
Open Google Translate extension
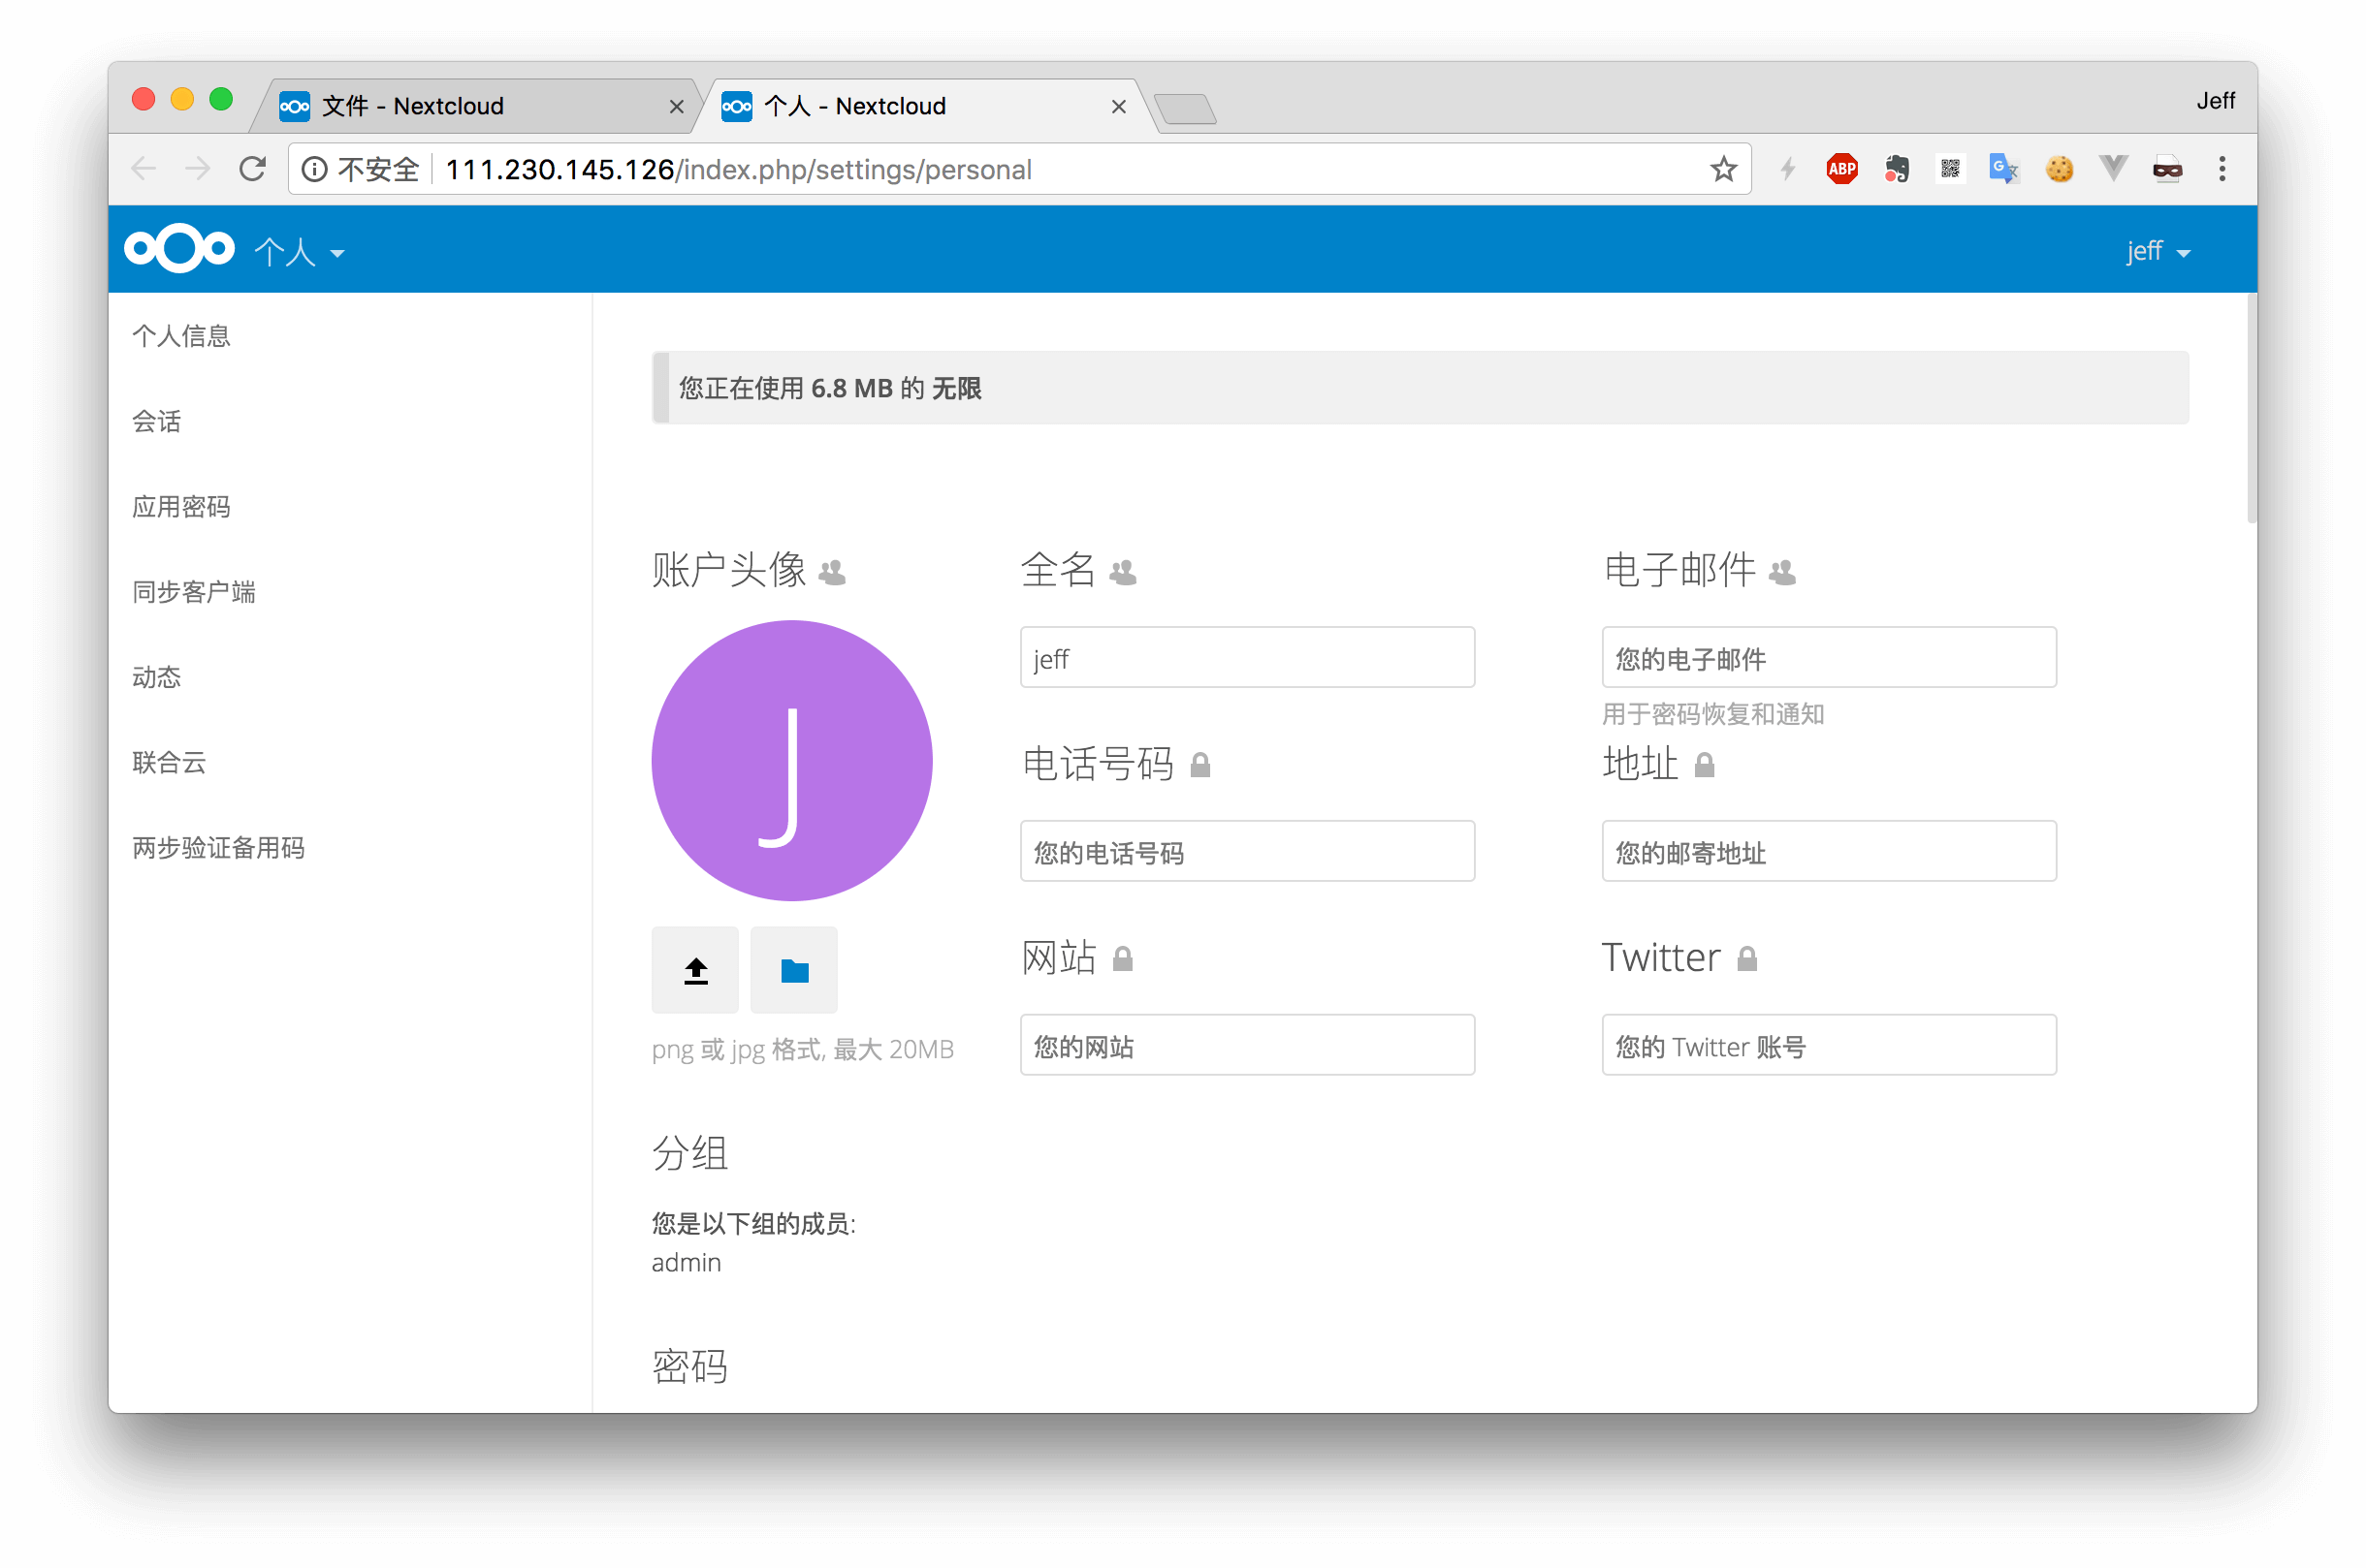click(2004, 169)
